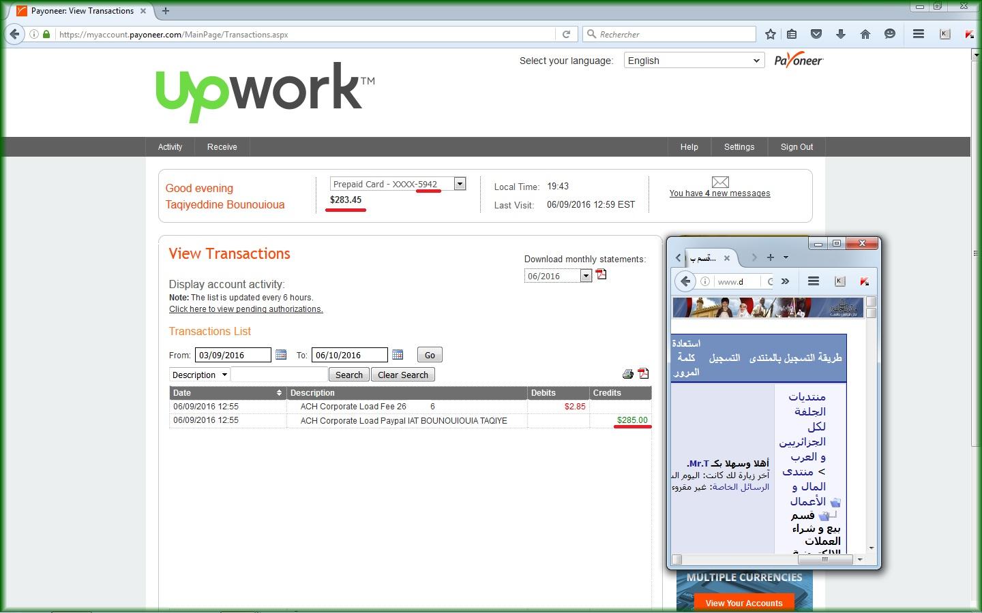This screenshot has height=613, width=982.
Task: Go back using main browser back arrow
Action: (x=14, y=34)
